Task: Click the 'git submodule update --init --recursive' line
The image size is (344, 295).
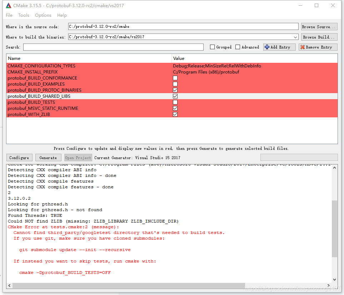Action: coord(75,250)
